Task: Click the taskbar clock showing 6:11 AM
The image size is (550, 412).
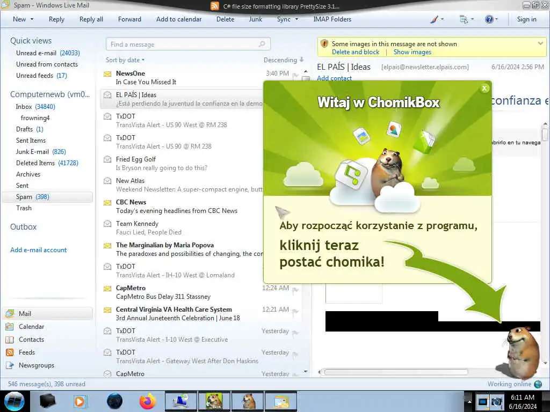Action: [x=523, y=401]
